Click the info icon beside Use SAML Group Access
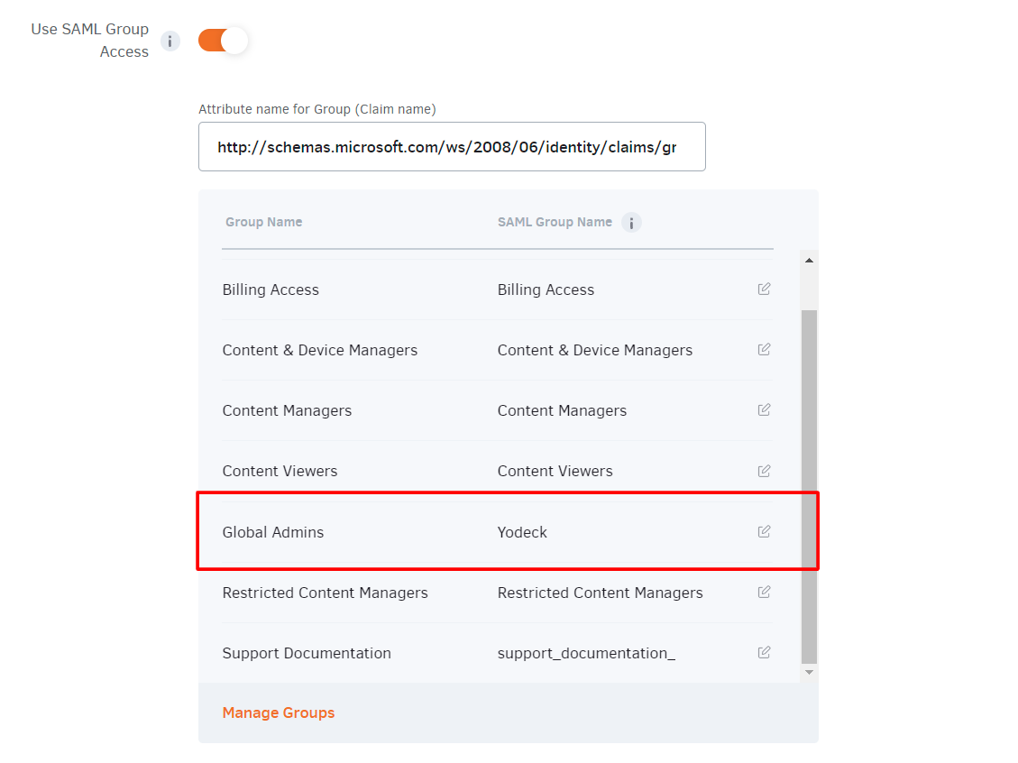 pos(170,41)
